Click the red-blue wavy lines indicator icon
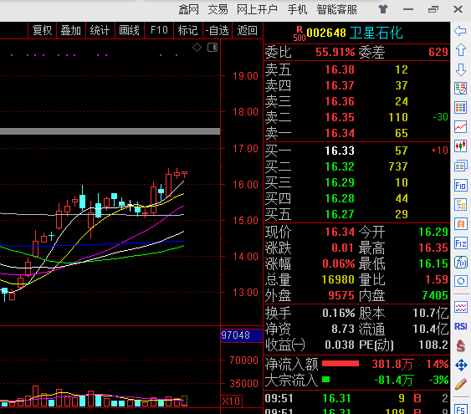471x414 pixels. point(460,307)
